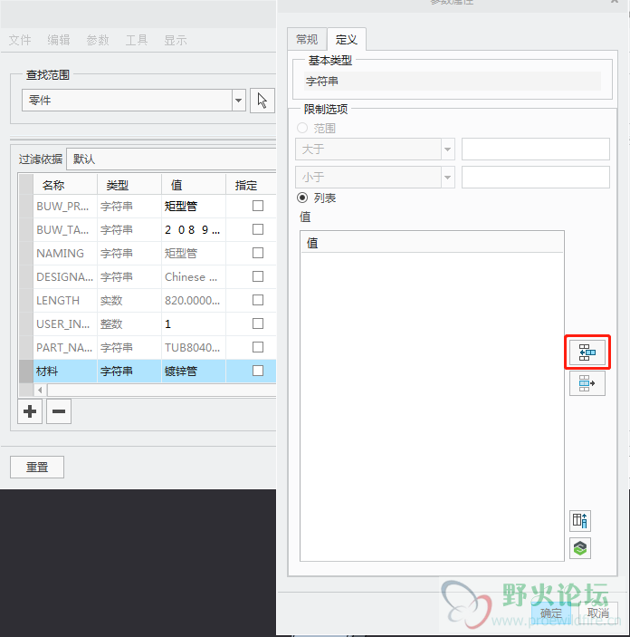Check the 指定 box for 材料 row
This screenshot has height=637, width=630.
258,371
